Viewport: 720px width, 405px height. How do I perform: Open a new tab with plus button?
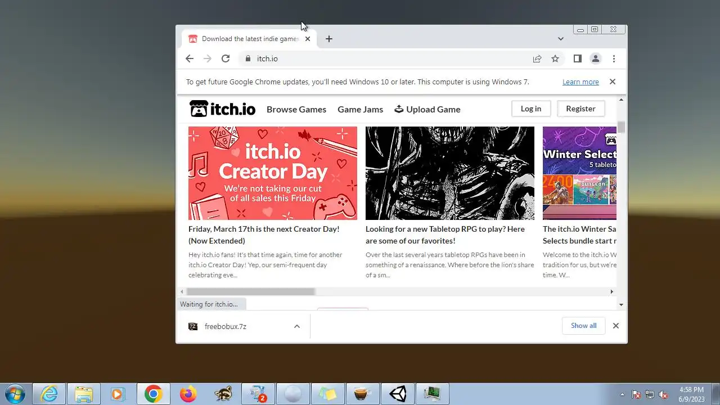[329, 39]
